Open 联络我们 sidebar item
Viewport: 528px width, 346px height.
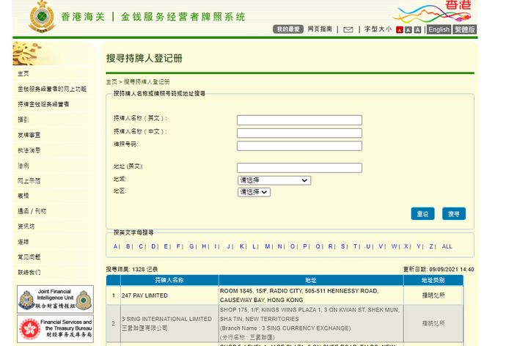point(29,272)
